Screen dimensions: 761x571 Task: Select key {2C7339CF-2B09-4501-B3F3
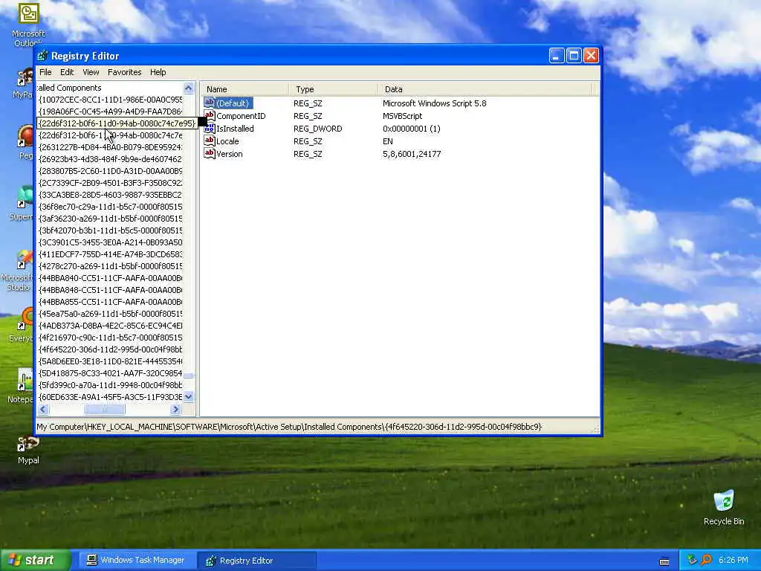(x=110, y=183)
